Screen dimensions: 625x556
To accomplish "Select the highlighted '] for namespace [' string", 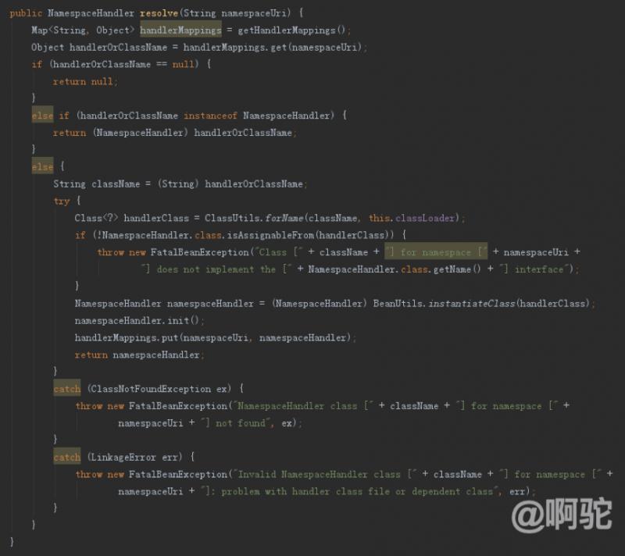I will [x=436, y=251].
